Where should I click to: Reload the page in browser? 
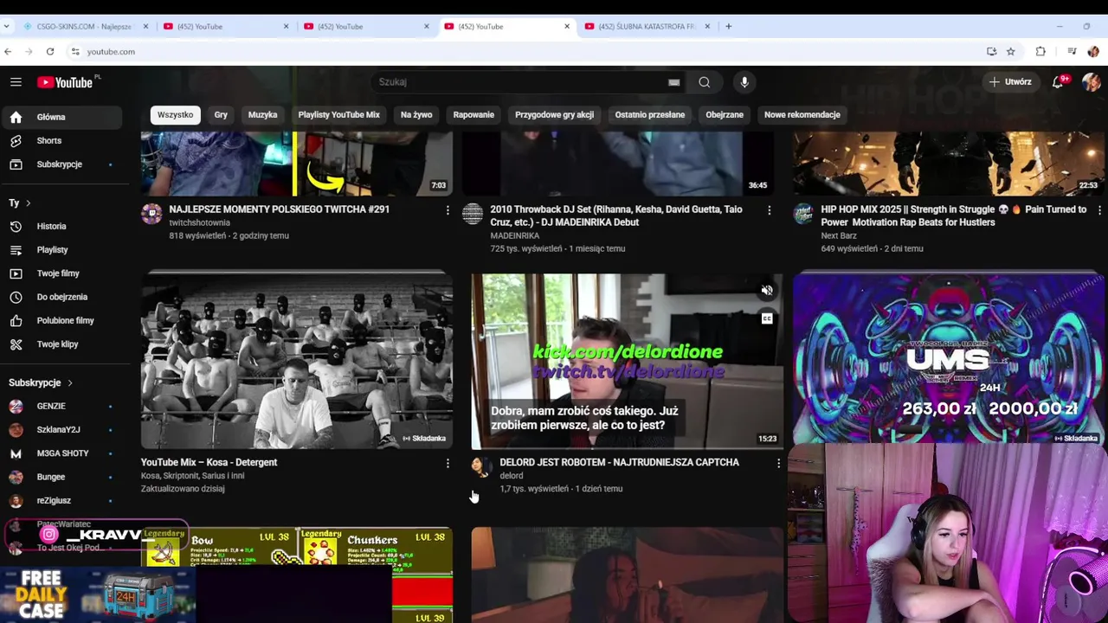tap(50, 52)
